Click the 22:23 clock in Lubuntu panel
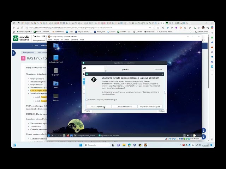Image resolution: width=226 pixels, height=169 pixels. pyautogui.click(x=199, y=135)
